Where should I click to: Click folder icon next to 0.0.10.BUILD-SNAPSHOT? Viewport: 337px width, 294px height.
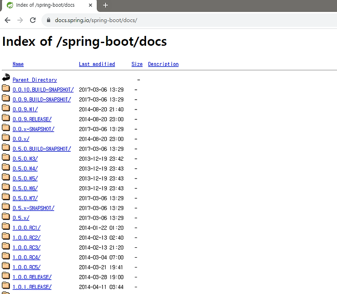(6, 88)
